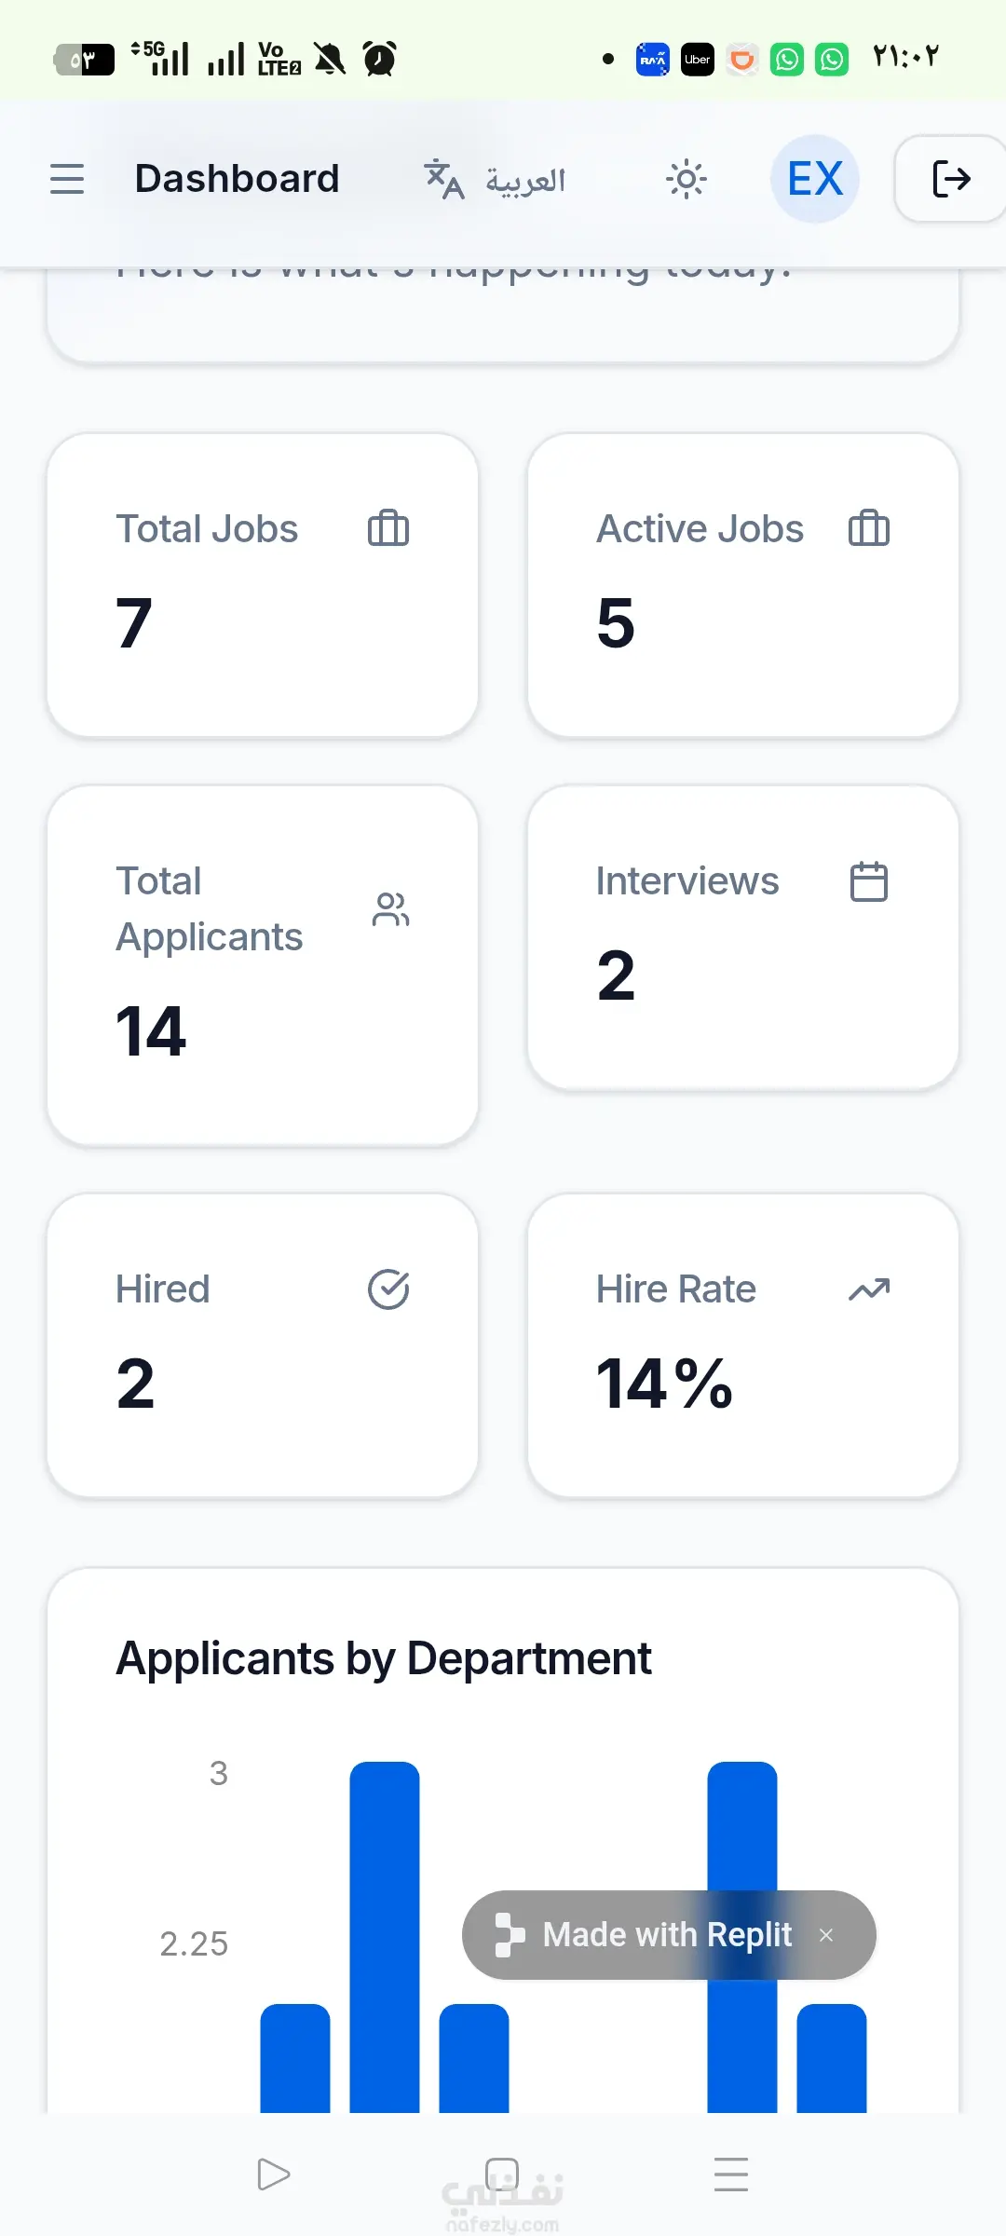This screenshot has height=2236, width=1006.
Task: Tap the Android recents menu button
Action: pyautogui.click(x=731, y=2175)
